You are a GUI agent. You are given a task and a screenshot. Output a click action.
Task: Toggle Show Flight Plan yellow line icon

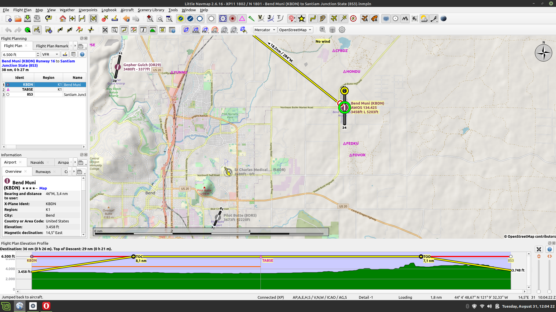[x=313, y=19]
